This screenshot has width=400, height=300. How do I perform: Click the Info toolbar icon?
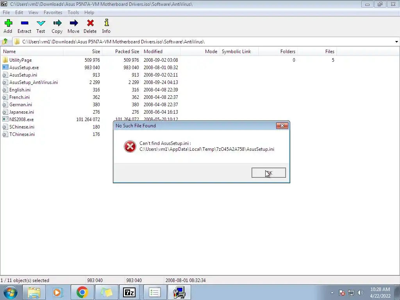(x=106, y=23)
